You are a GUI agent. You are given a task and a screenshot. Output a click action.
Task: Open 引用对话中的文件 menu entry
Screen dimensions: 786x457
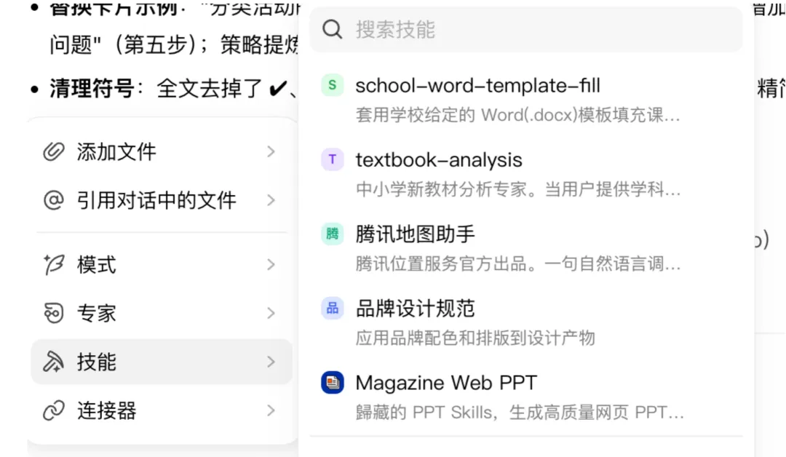pos(162,200)
